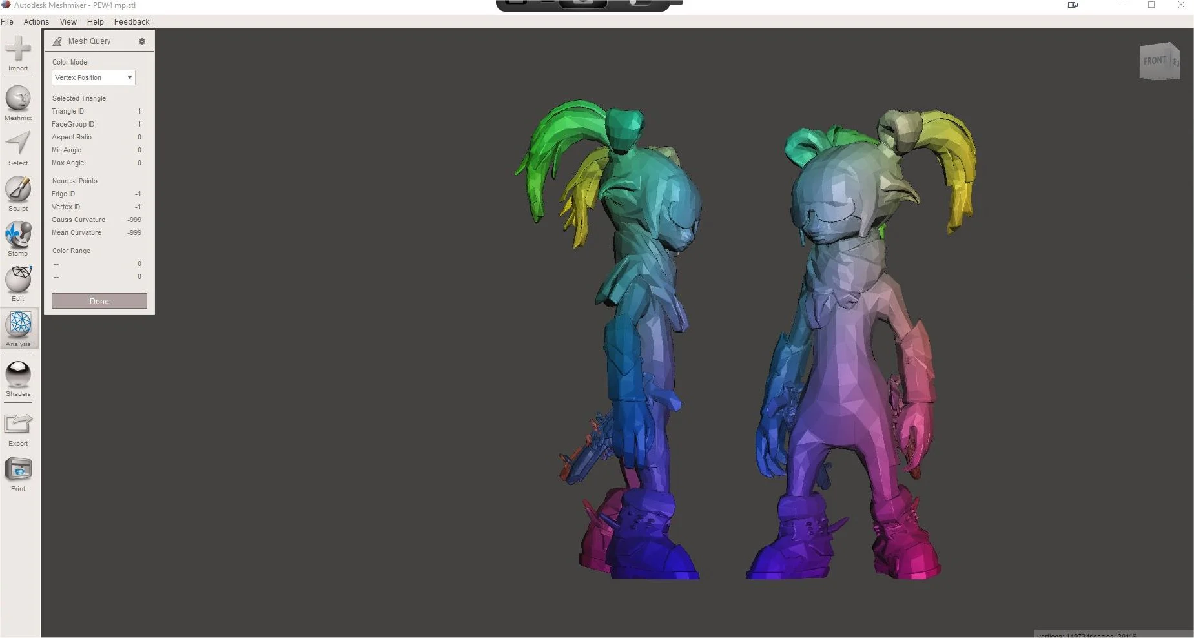This screenshot has height=638, width=1194.
Task: Open the Actions menu
Action: point(36,21)
